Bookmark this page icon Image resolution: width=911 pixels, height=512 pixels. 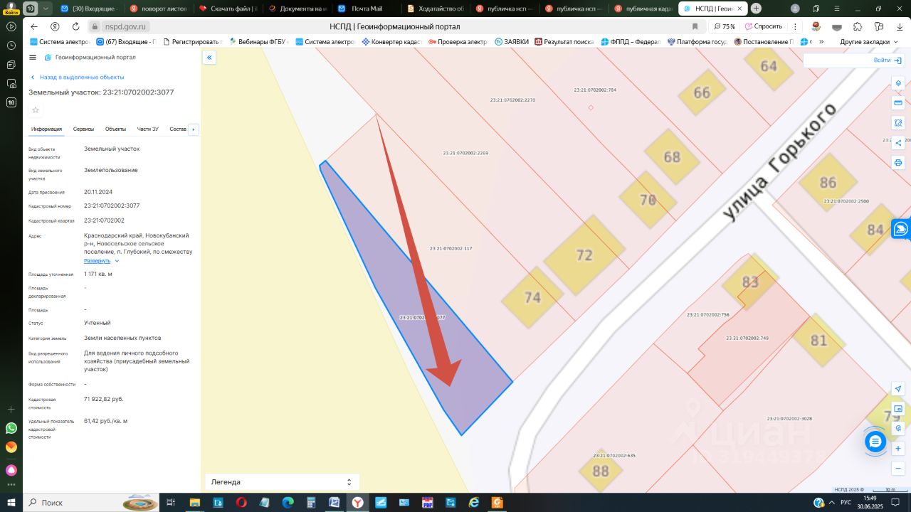point(695,26)
